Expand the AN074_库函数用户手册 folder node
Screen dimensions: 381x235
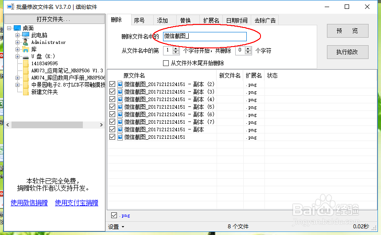pyautogui.click(x=17, y=78)
